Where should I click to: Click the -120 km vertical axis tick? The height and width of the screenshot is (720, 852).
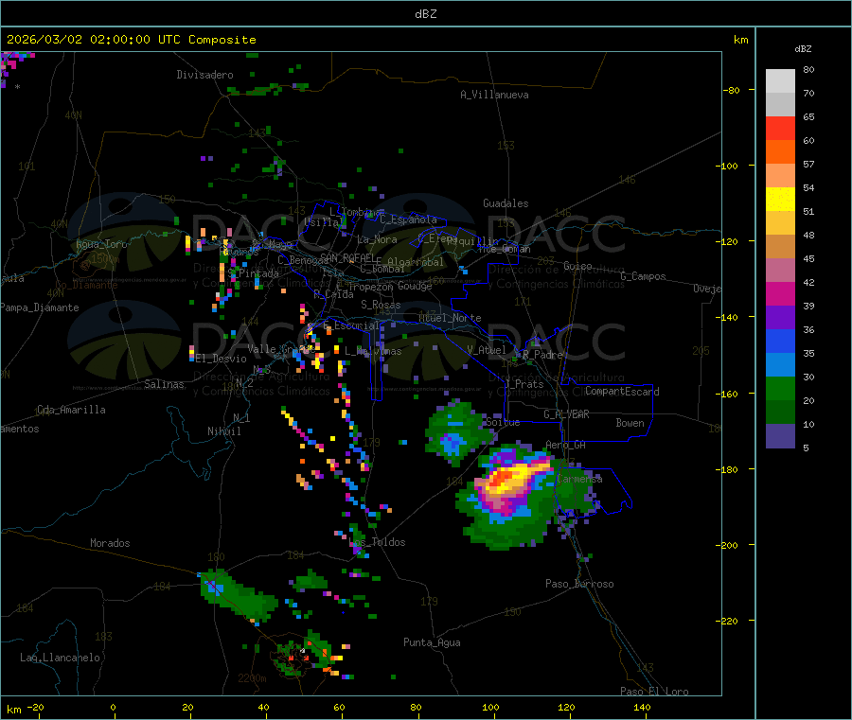(730, 241)
